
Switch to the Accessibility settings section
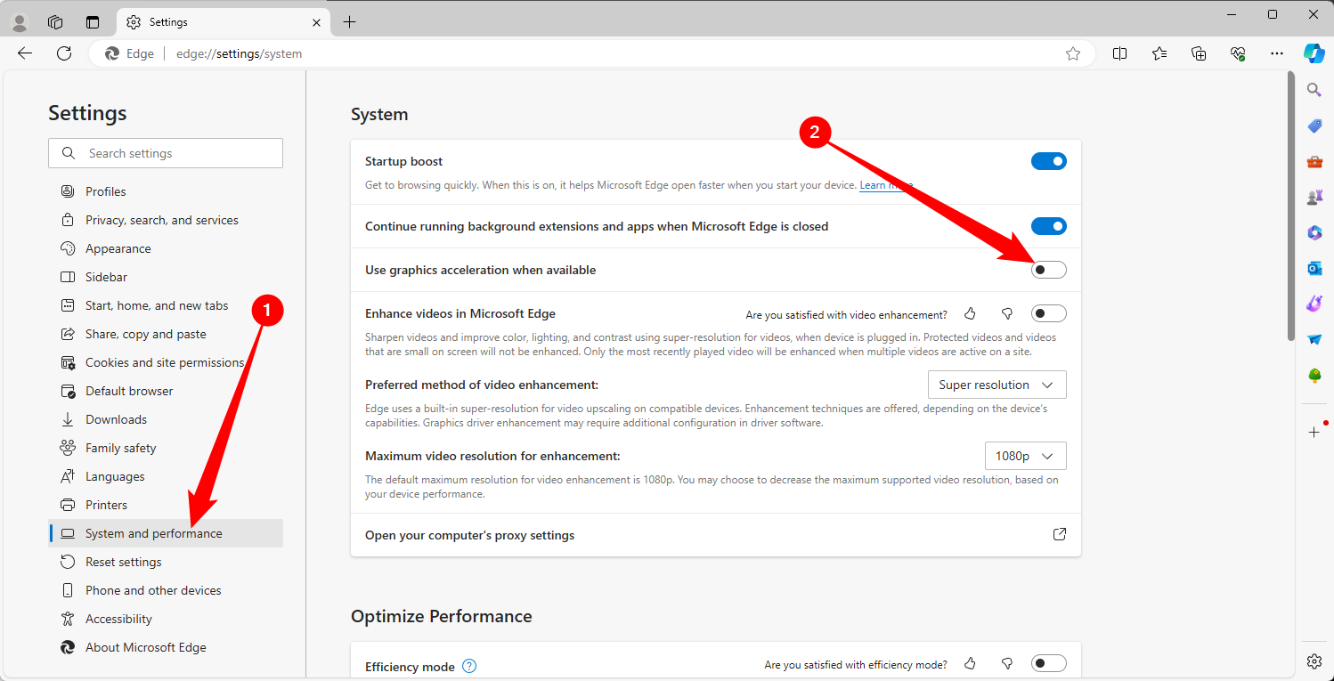coord(119,618)
